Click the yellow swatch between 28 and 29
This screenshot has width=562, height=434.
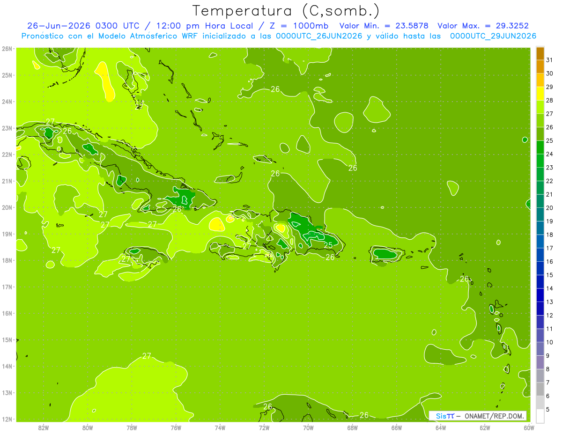(x=540, y=94)
